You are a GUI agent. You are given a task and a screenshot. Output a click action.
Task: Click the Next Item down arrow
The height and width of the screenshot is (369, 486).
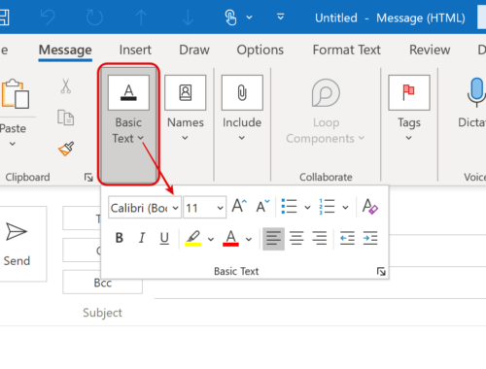tap(188, 17)
